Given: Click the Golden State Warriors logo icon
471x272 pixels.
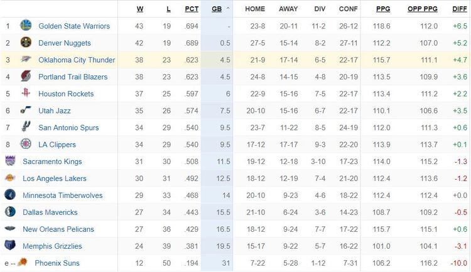Looking at the screenshot, I should click(26, 26).
